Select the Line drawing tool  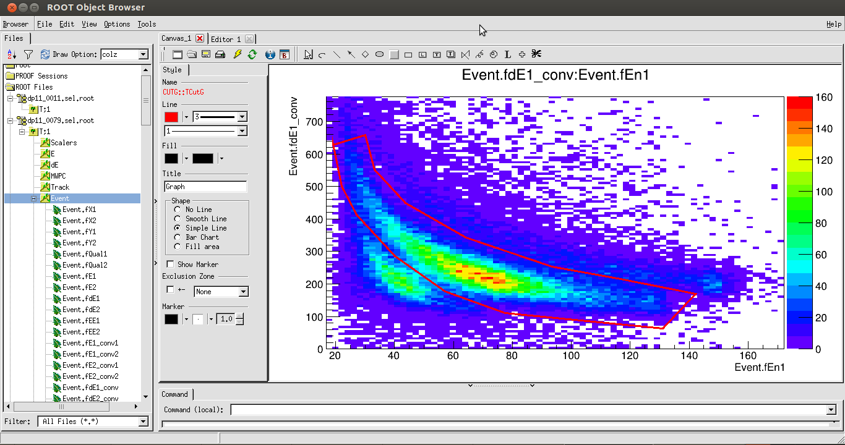[x=337, y=54]
